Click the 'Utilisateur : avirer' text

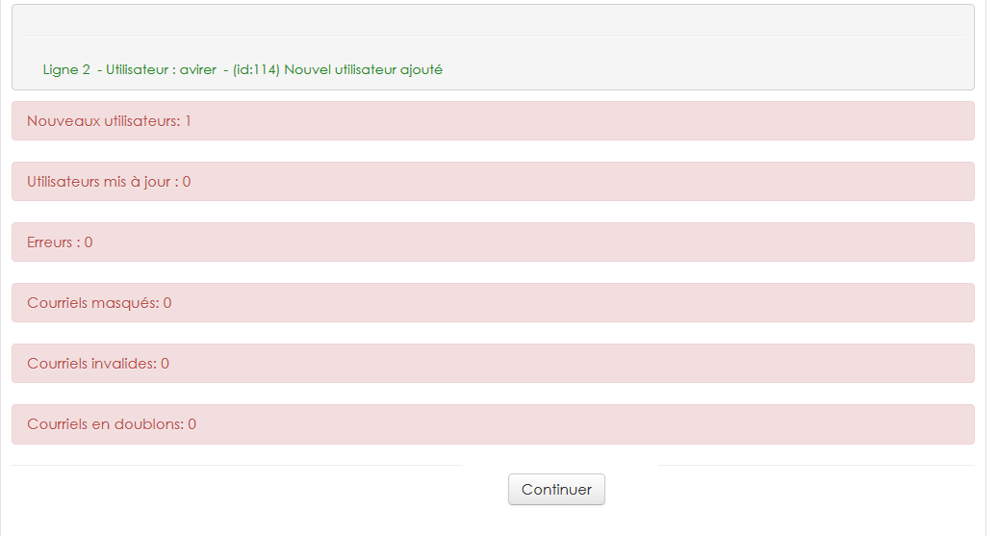pos(161,70)
